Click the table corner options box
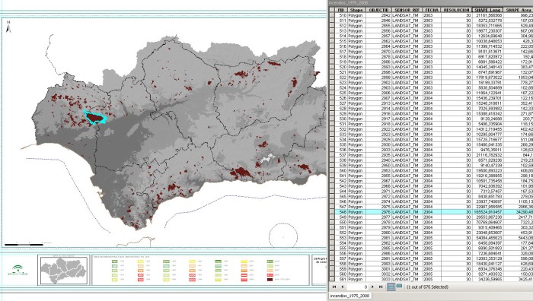 click(x=332, y=10)
